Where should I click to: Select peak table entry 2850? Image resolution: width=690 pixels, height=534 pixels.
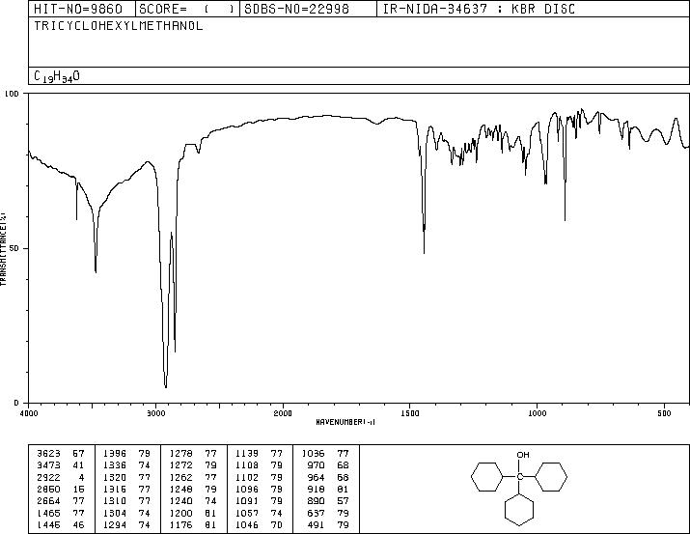tap(60, 489)
